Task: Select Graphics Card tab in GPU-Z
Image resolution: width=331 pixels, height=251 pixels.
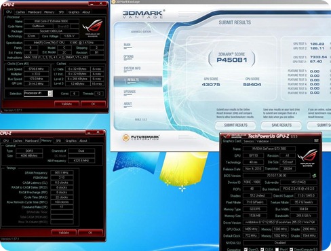Action: [x=232, y=141]
